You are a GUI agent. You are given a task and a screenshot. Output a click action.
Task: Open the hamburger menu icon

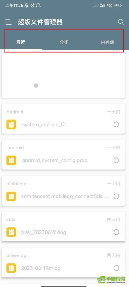click(8, 22)
